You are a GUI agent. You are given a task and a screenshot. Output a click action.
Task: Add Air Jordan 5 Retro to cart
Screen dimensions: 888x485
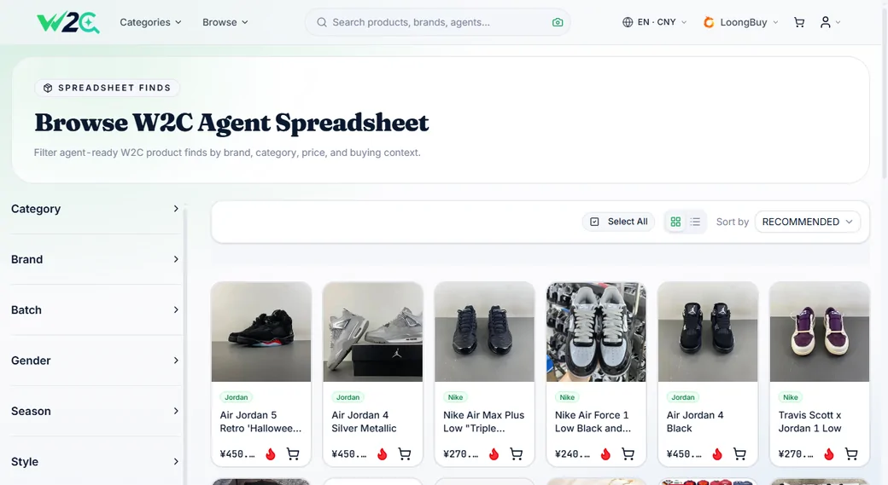[x=293, y=453]
